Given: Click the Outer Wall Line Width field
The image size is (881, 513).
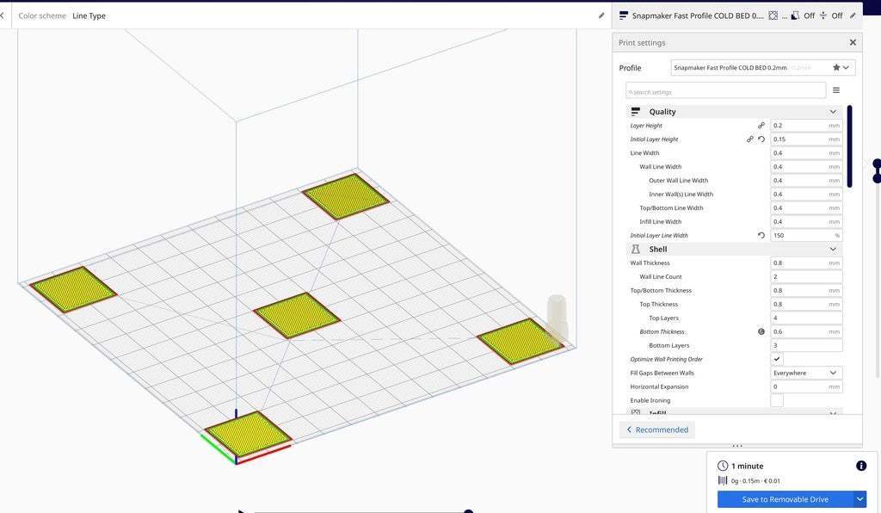Looking at the screenshot, I should coord(806,181).
